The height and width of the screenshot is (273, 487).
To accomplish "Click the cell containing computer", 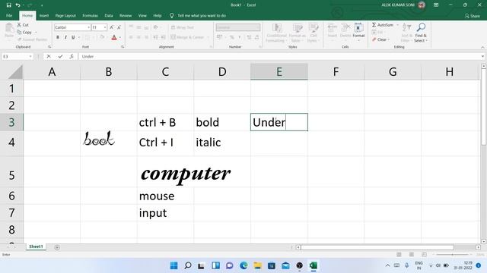I will (x=165, y=171).
